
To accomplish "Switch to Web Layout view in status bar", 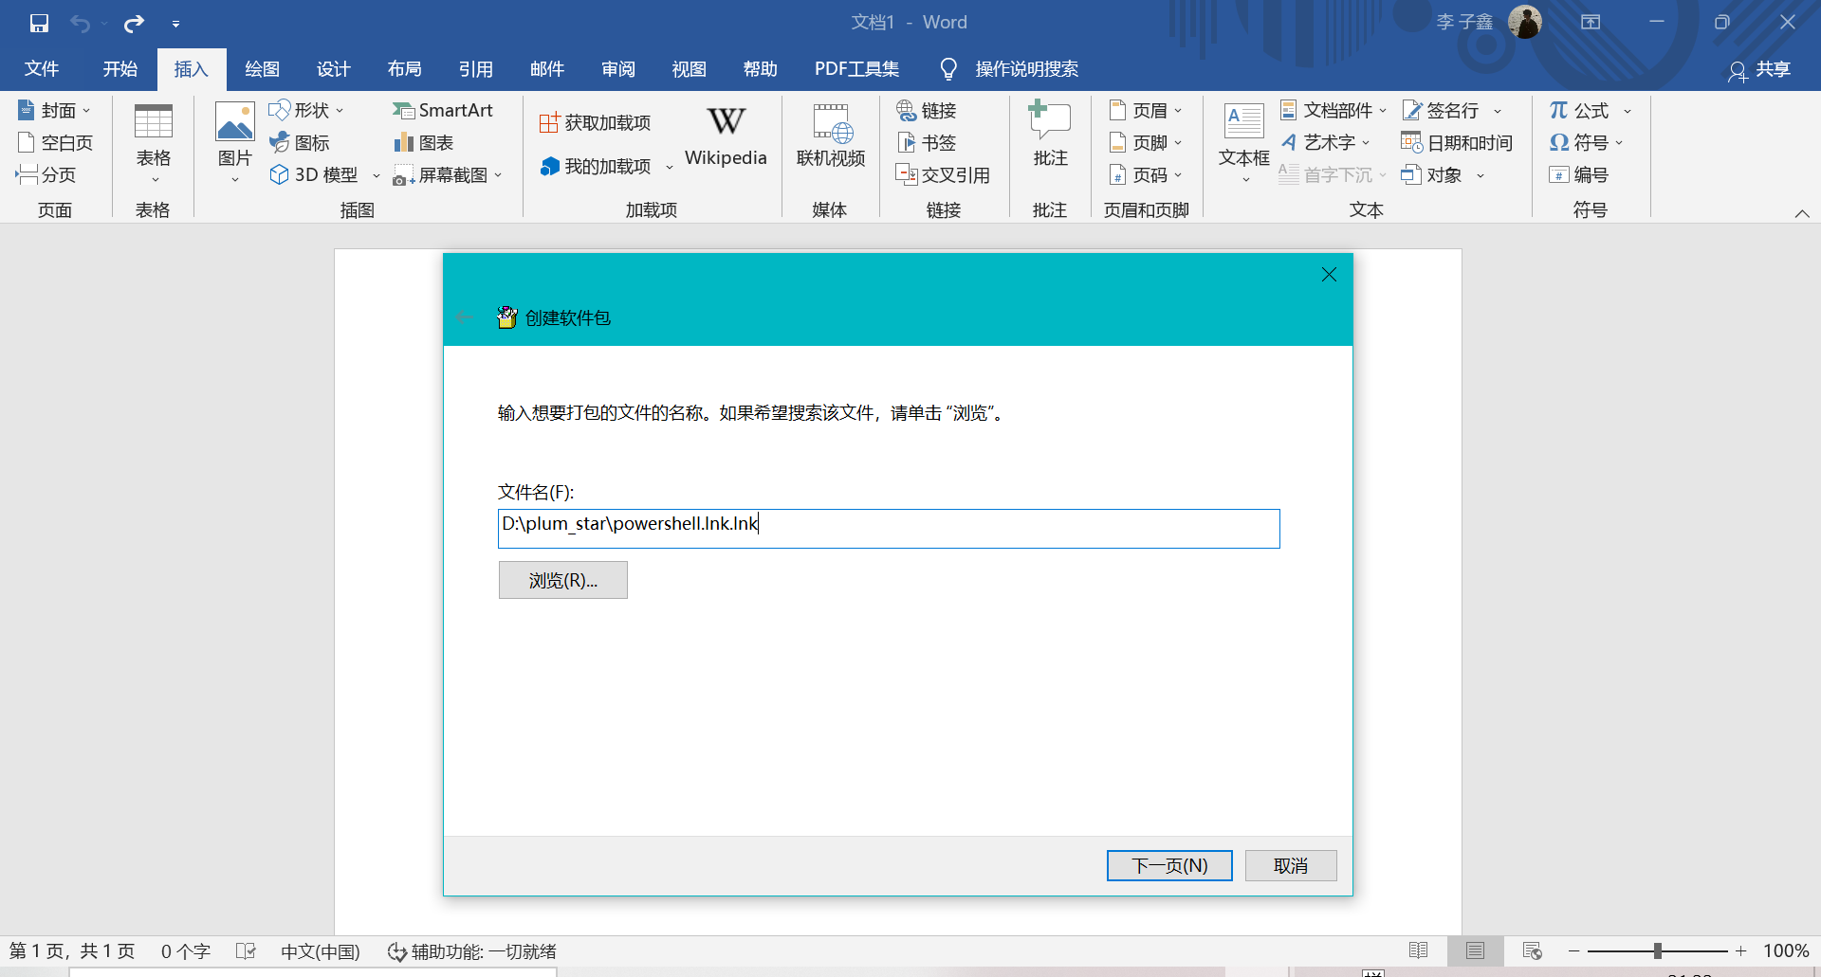I will (x=1532, y=950).
